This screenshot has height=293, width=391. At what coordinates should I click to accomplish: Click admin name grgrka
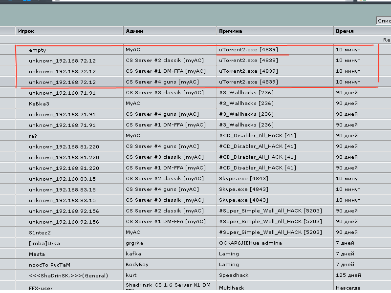tap(134, 243)
